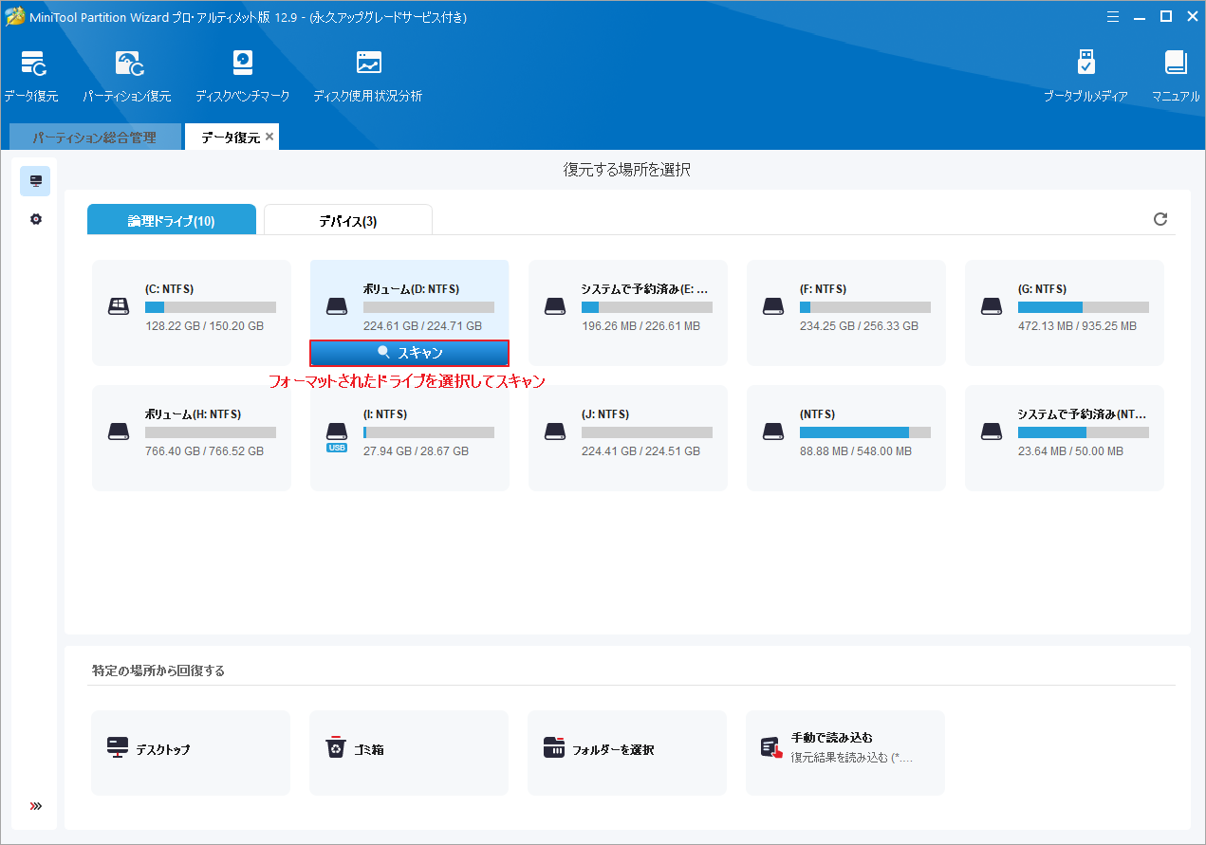Select ボリューム(D: NTFS) drive icon

337,307
